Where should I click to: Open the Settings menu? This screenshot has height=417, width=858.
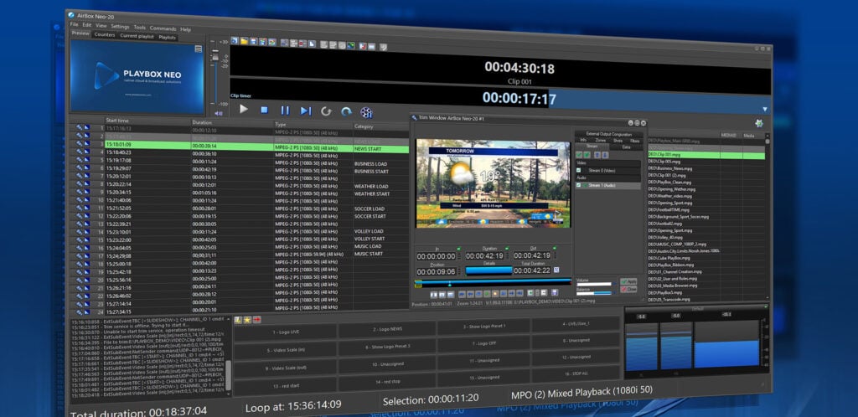pos(120,26)
